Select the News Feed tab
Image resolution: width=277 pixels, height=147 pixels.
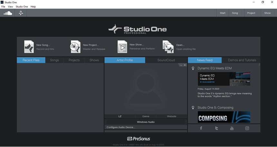click(x=205, y=60)
